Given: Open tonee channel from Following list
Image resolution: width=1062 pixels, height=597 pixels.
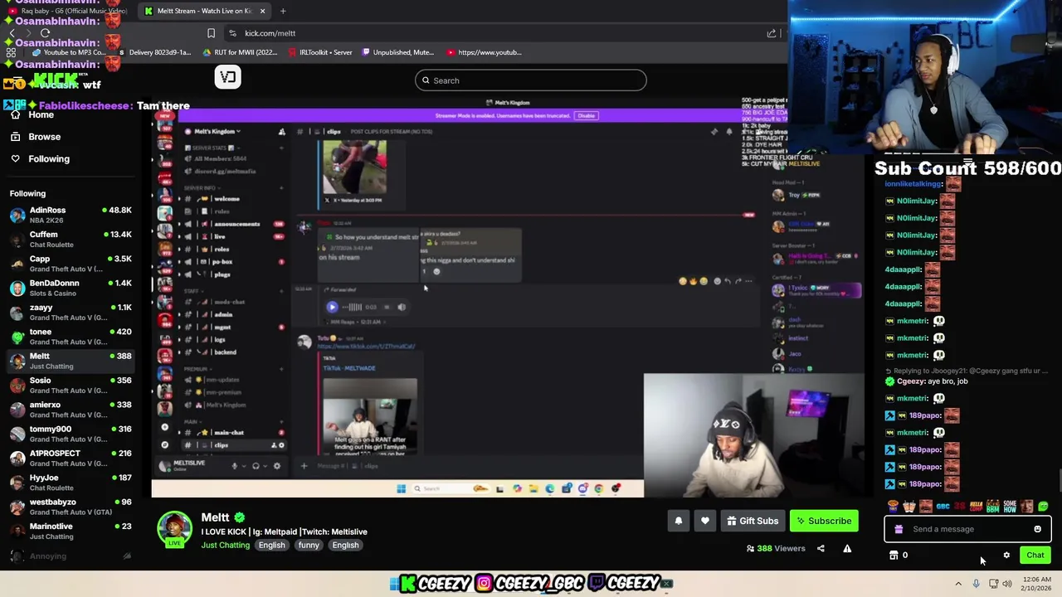Looking at the screenshot, I should click(x=71, y=337).
